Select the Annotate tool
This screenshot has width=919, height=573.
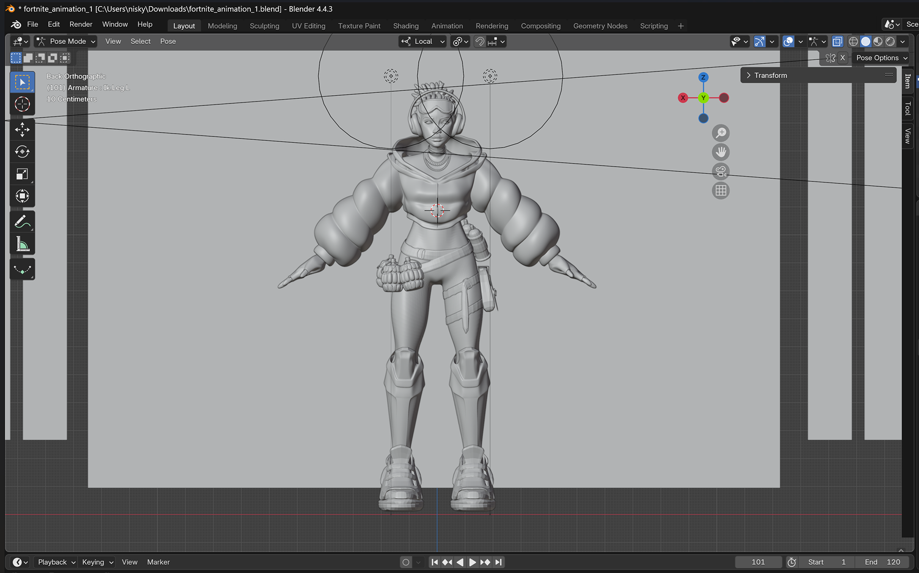point(22,222)
